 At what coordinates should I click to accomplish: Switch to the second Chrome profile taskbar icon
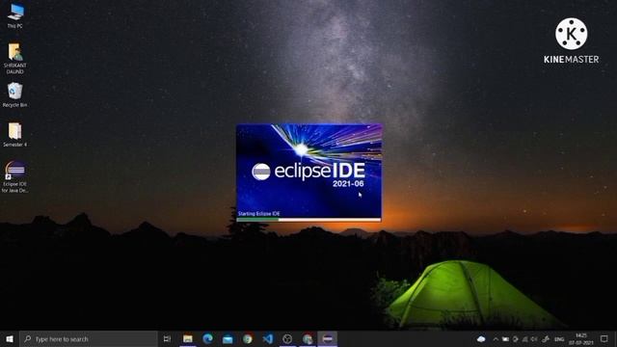308,338
